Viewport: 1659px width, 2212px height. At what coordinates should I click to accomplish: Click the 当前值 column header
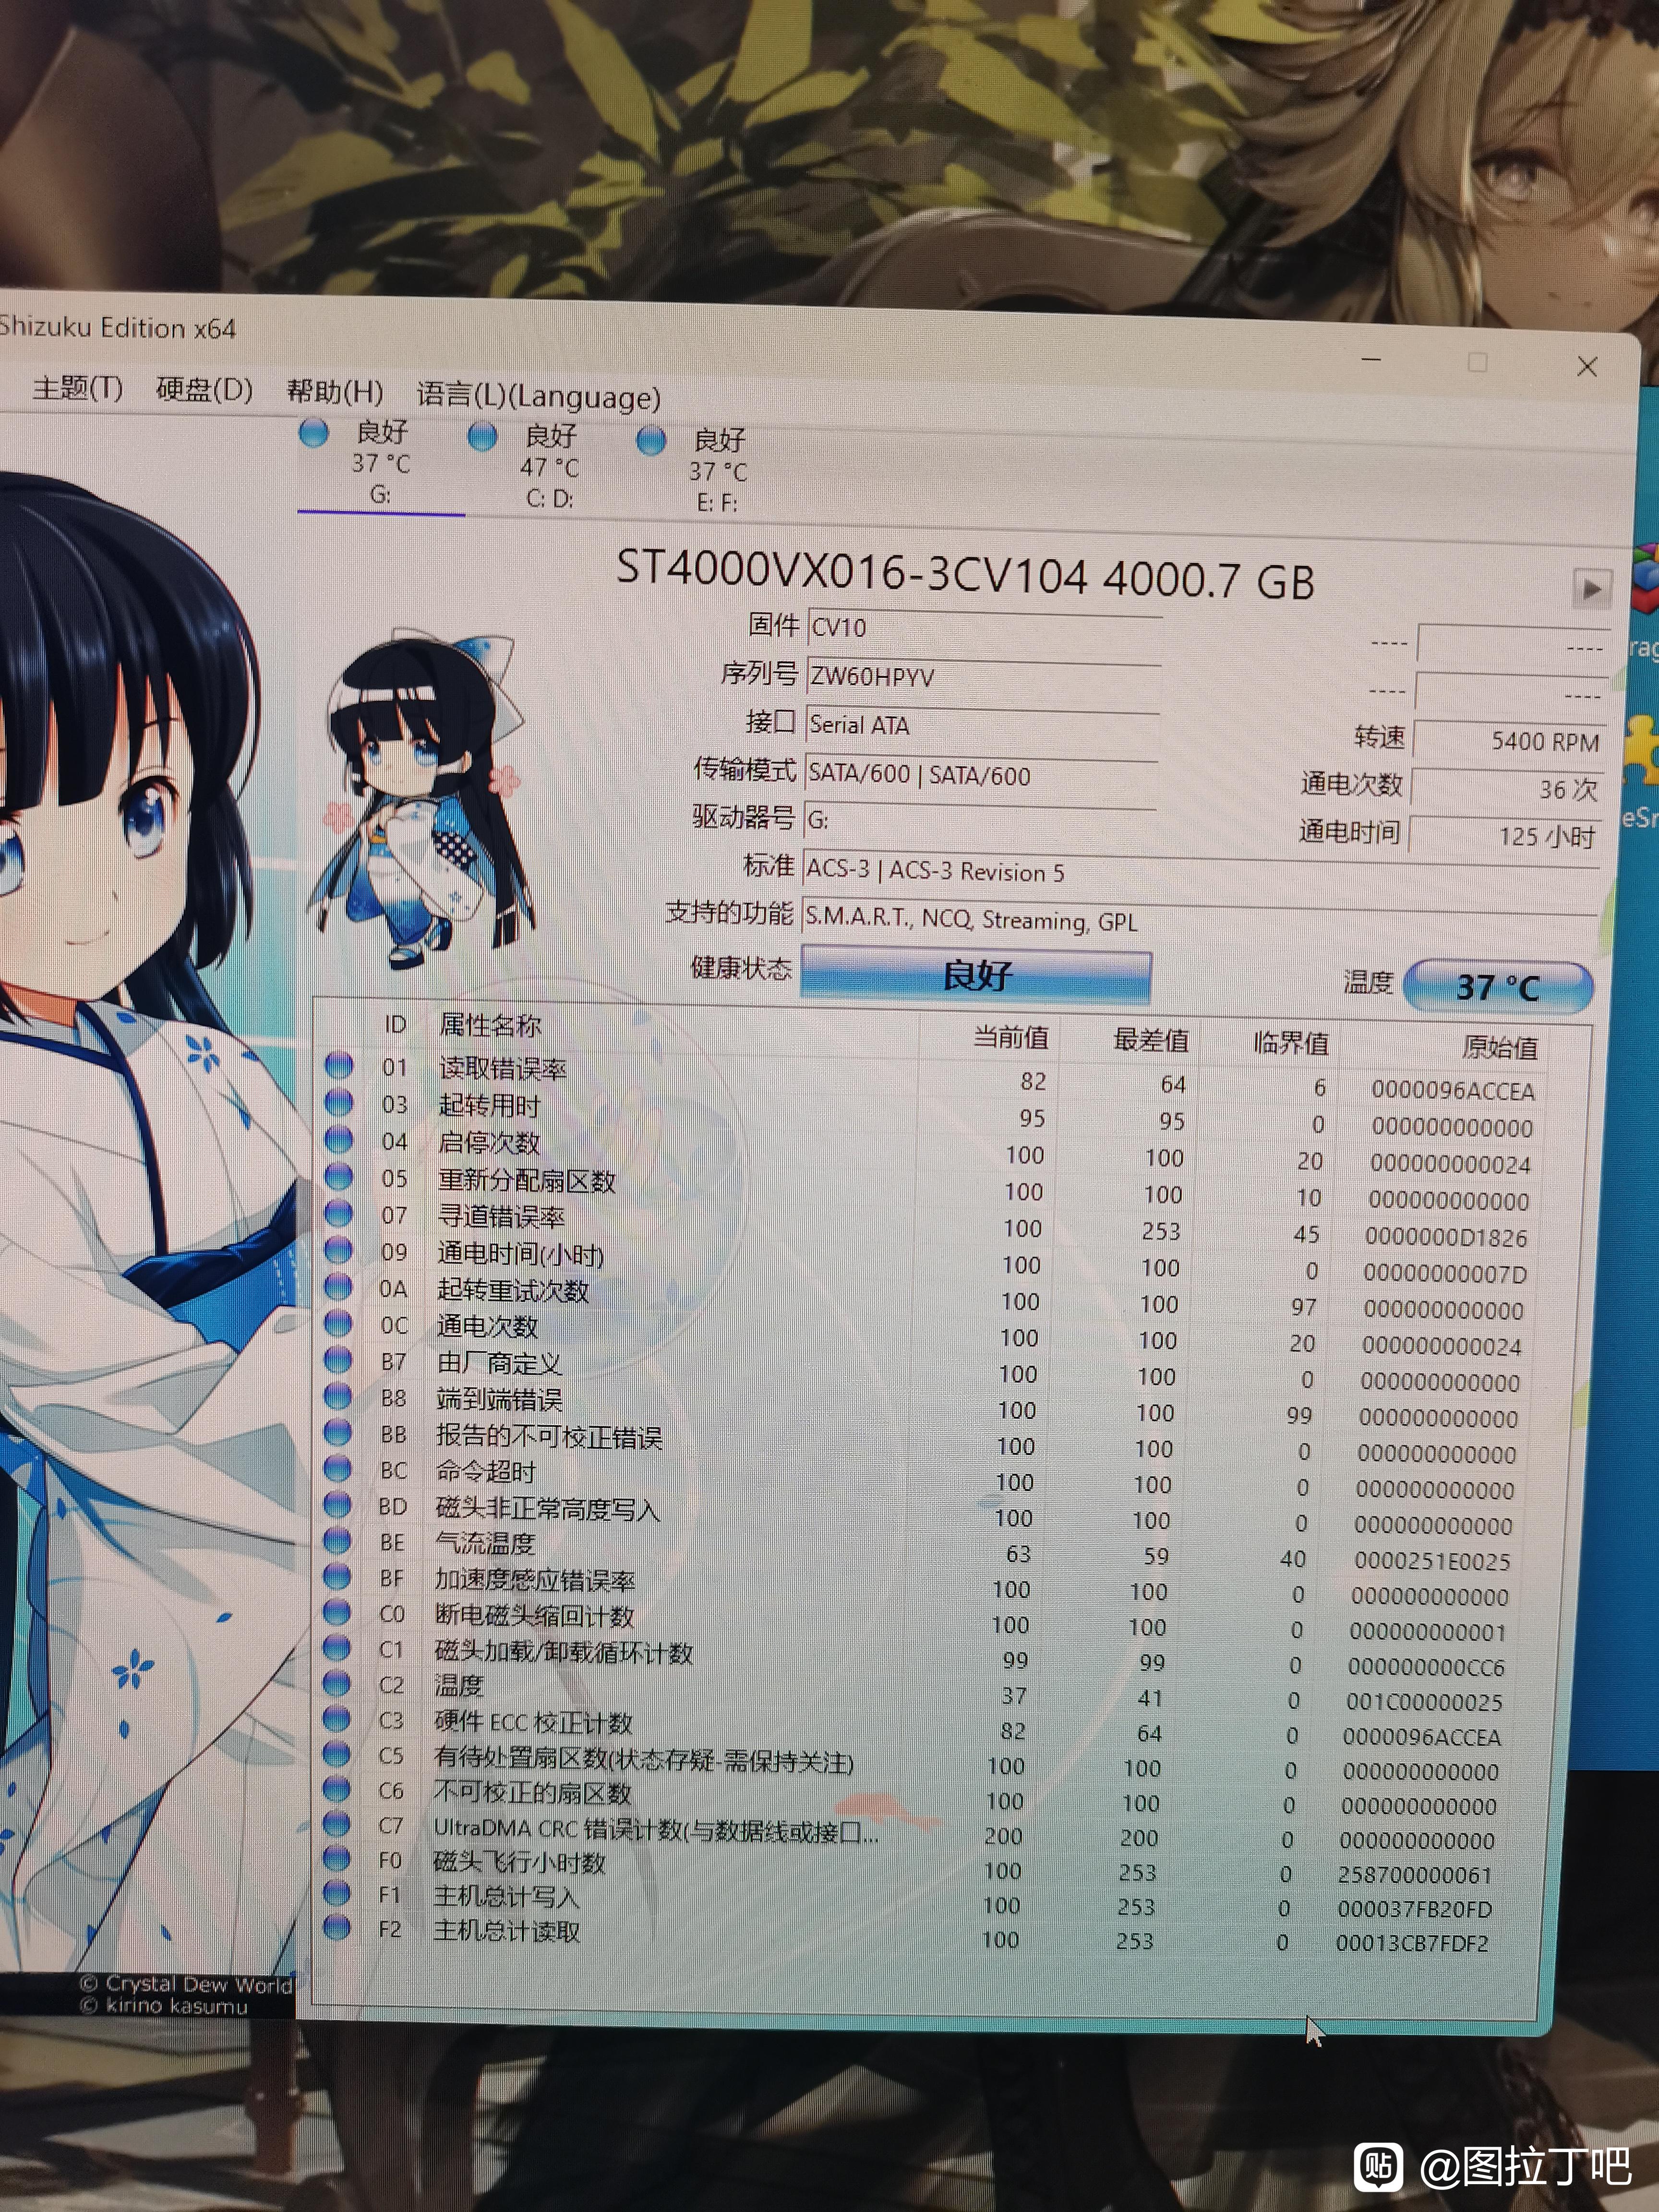point(1011,1037)
